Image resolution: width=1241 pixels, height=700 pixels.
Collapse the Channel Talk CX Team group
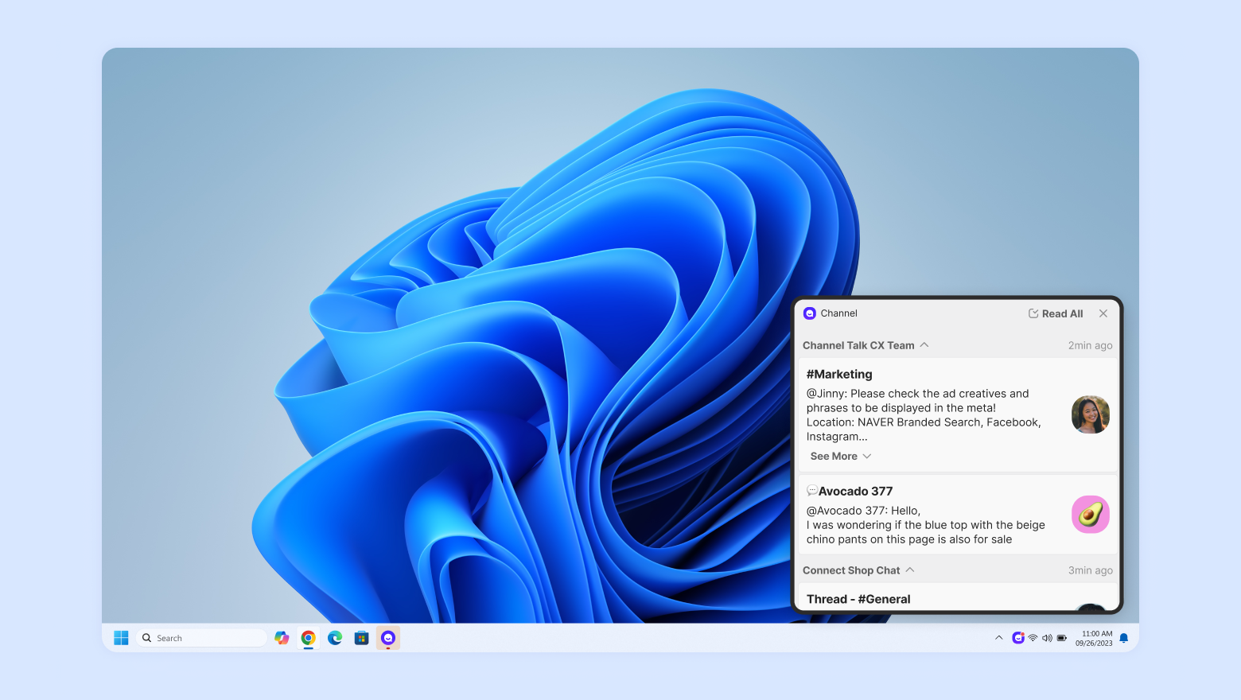(x=924, y=345)
